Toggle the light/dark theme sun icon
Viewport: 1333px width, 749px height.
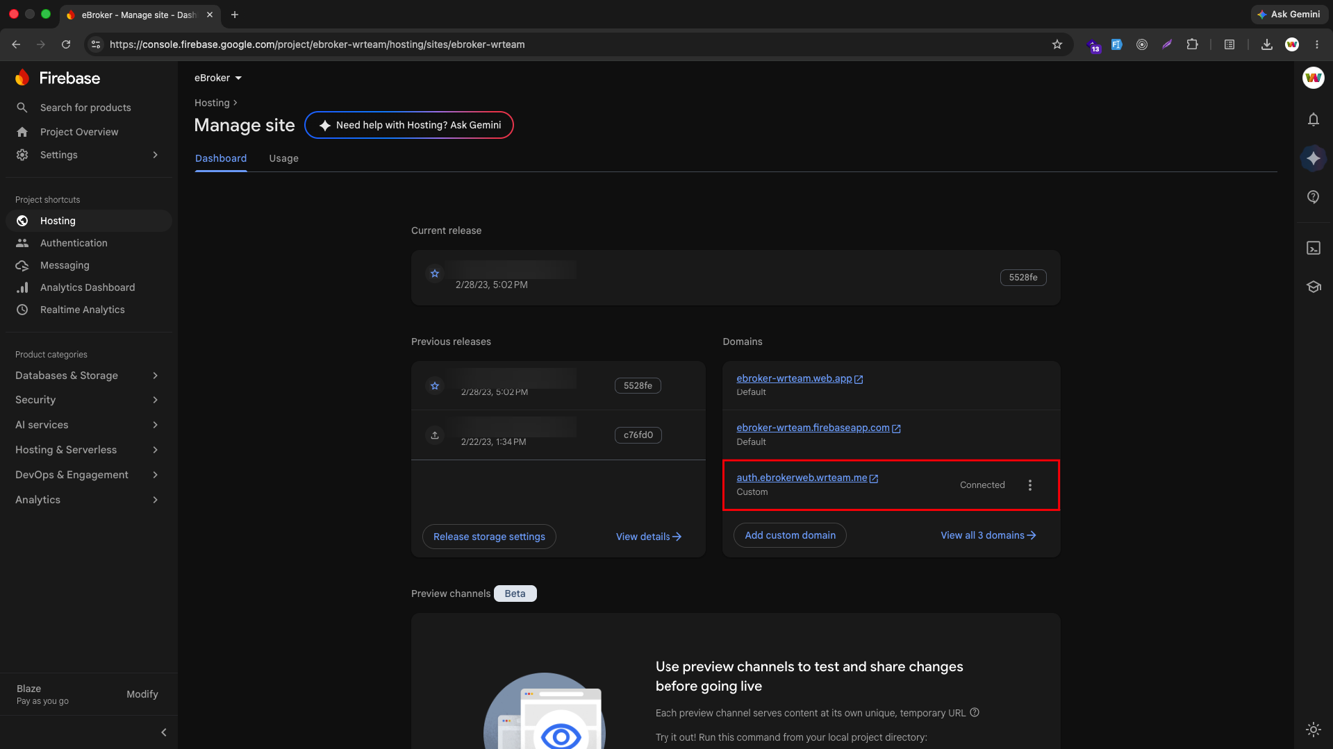point(1313,729)
